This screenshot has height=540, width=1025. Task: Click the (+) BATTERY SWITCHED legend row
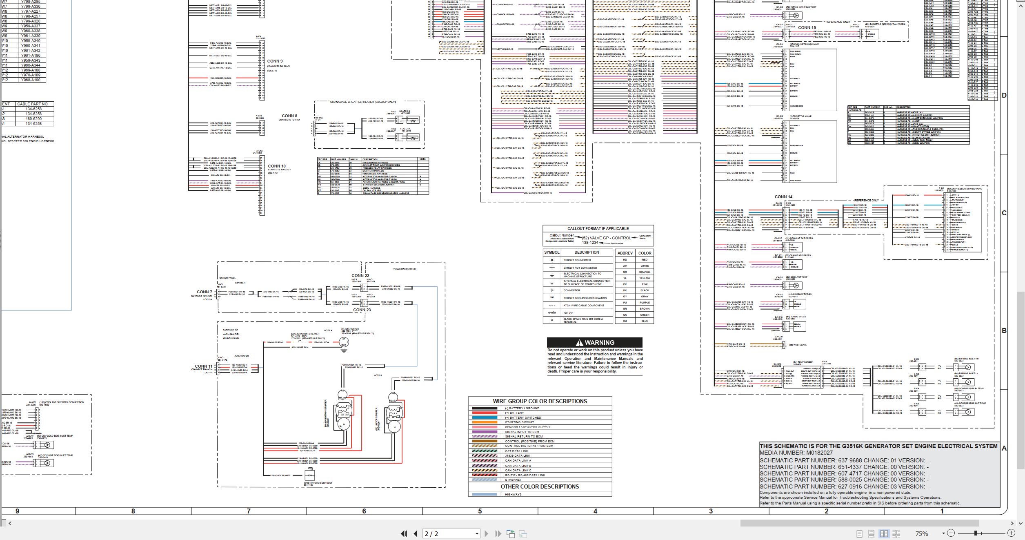pos(540,417)
